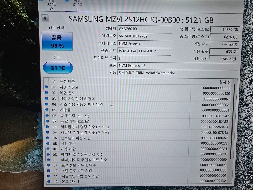Image resolution: width=253 pixels, height=190 pixels.
Task: Click status dot of row 0F 오류 정보 기록 항목 수
Action: pos(48,165)
